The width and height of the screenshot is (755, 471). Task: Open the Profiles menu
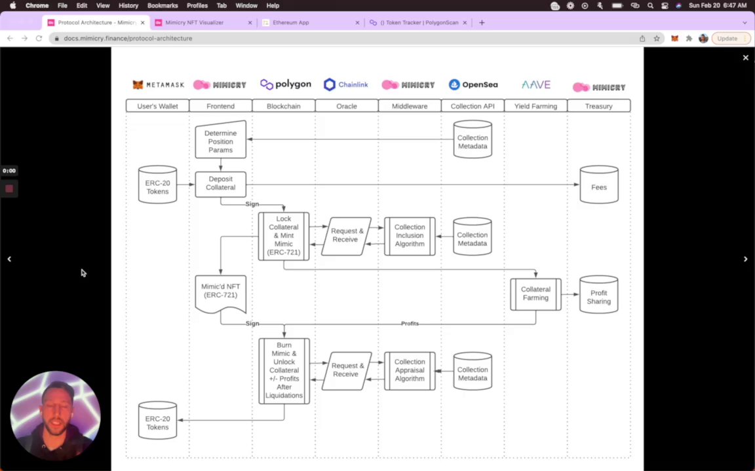197,6
